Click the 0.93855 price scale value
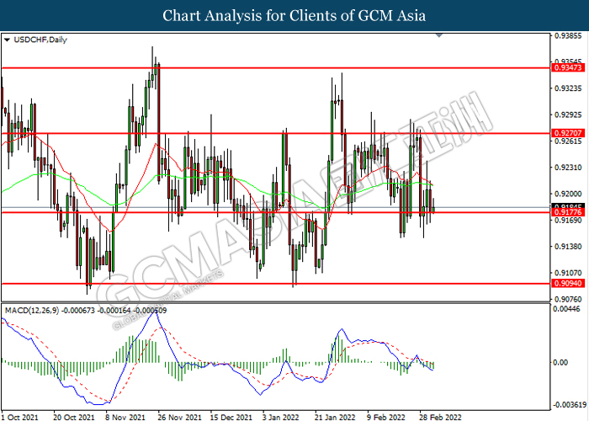Viewport: 589px width, 421px height. pos(568,36)
